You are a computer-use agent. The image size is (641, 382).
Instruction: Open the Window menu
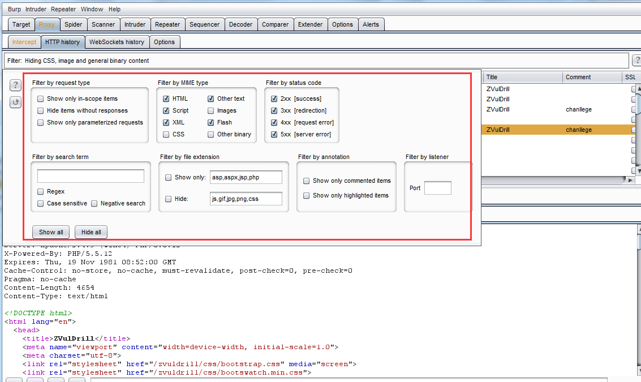[92, 9]
